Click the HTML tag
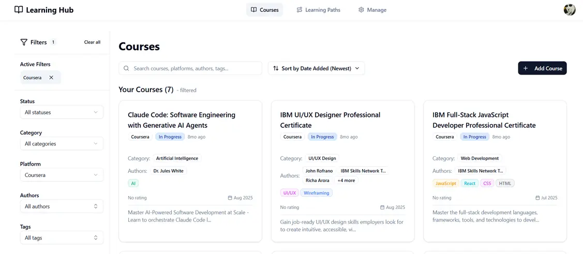This screenshot has width=583, height=254. pyautogui.click(x=505, y=183)
